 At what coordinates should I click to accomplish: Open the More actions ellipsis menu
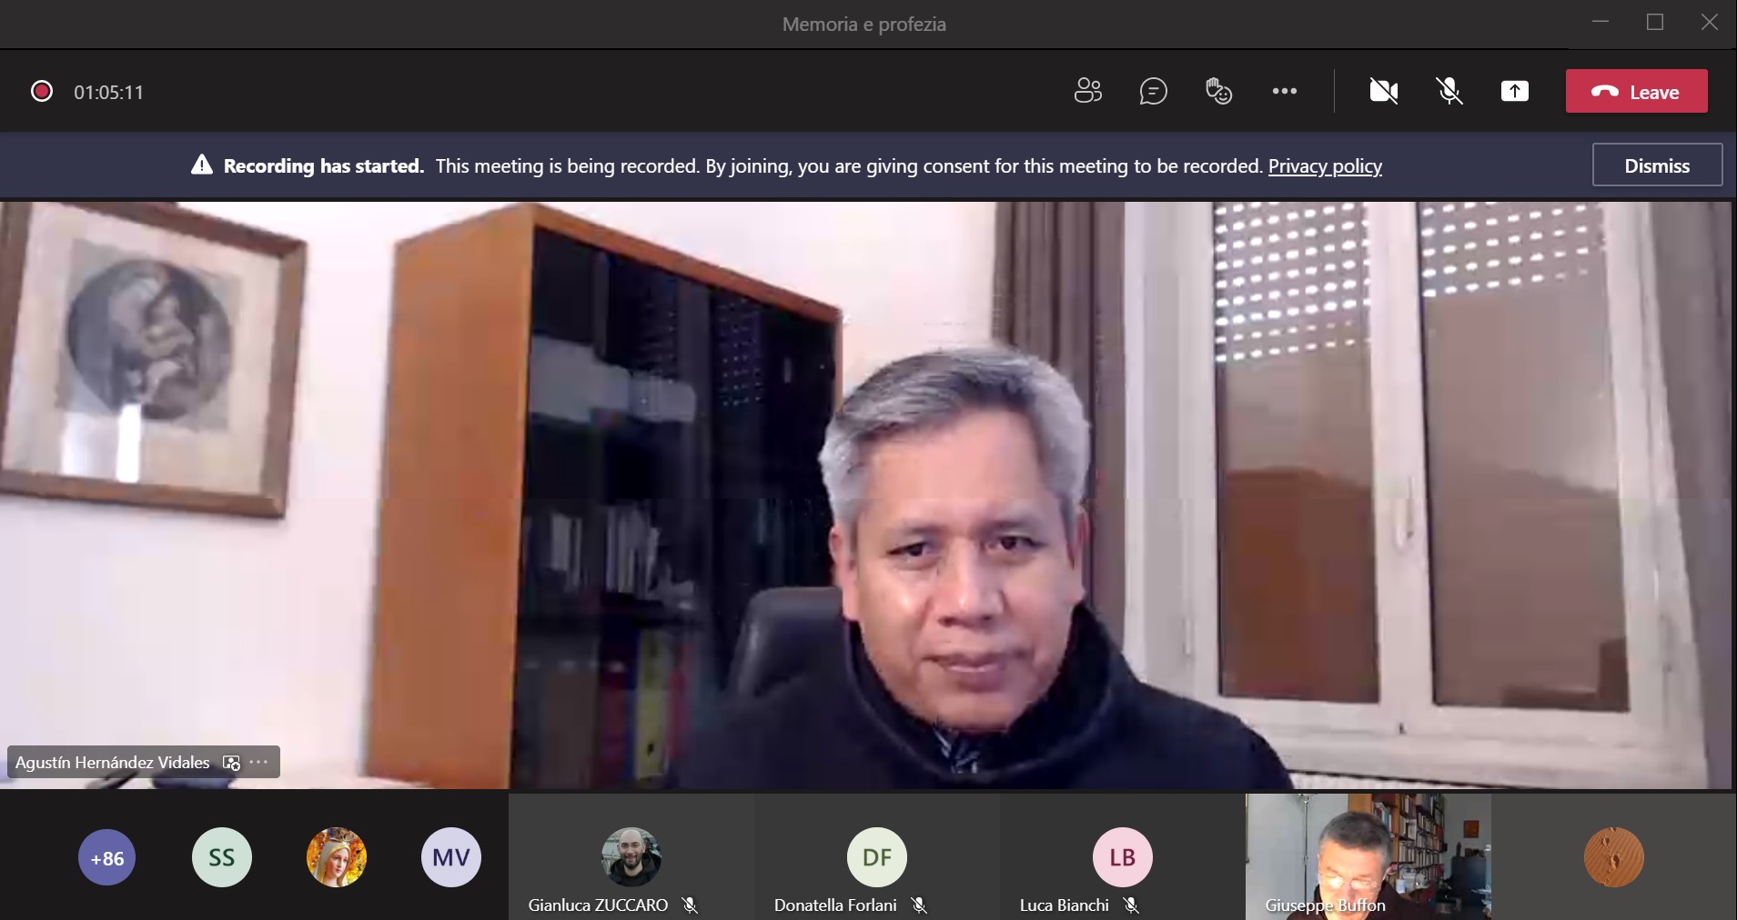1284,91
